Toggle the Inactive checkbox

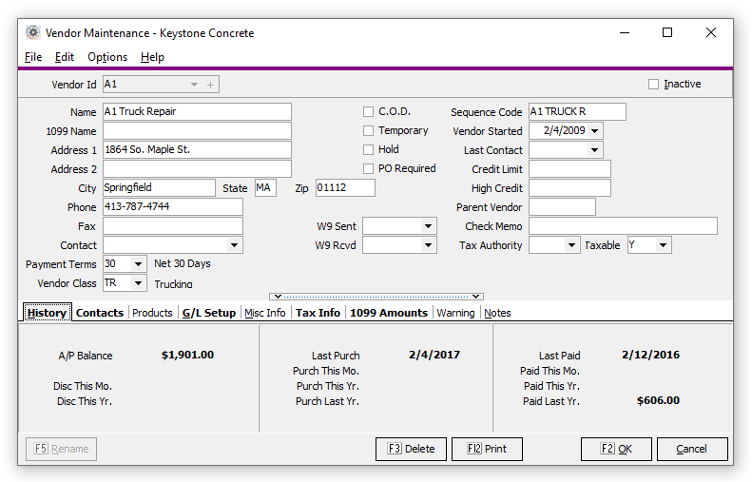pyautogui.click(x=653, y=85)
